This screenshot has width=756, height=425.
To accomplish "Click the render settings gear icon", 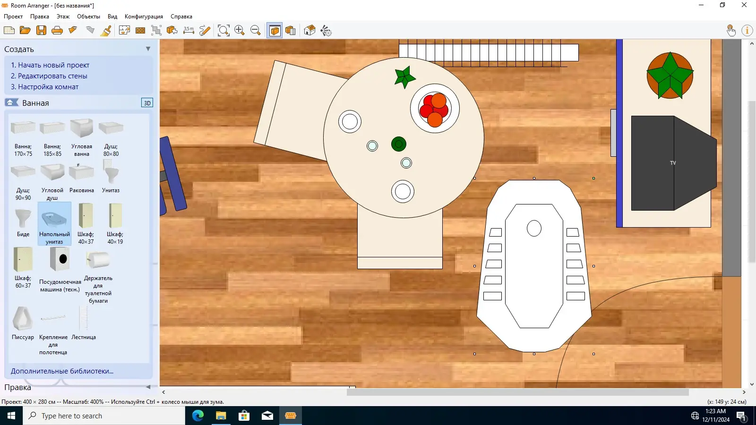I will [326, 31].
